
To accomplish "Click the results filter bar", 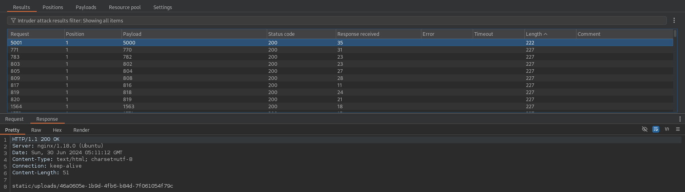I will pyautogui.click(x=335, y=20).
